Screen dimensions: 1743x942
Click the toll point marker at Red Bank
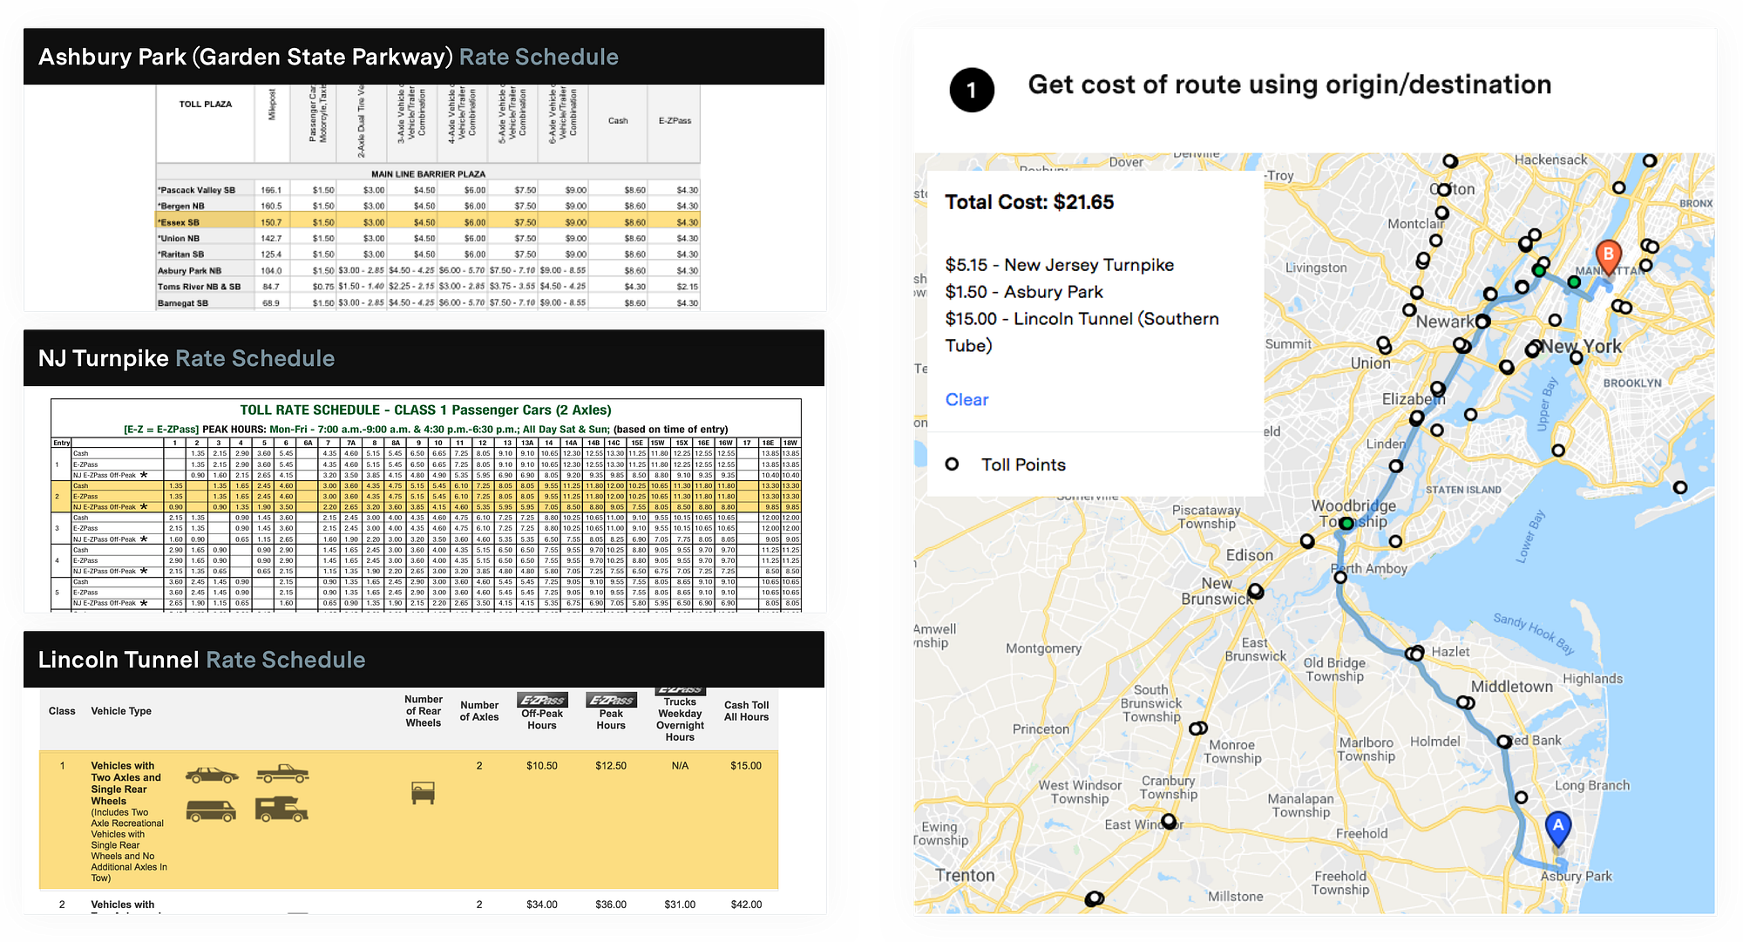pos(1504,742)
